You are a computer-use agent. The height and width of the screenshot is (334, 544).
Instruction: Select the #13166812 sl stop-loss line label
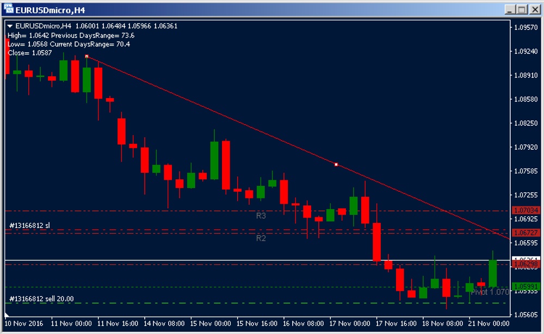(30, 225)
